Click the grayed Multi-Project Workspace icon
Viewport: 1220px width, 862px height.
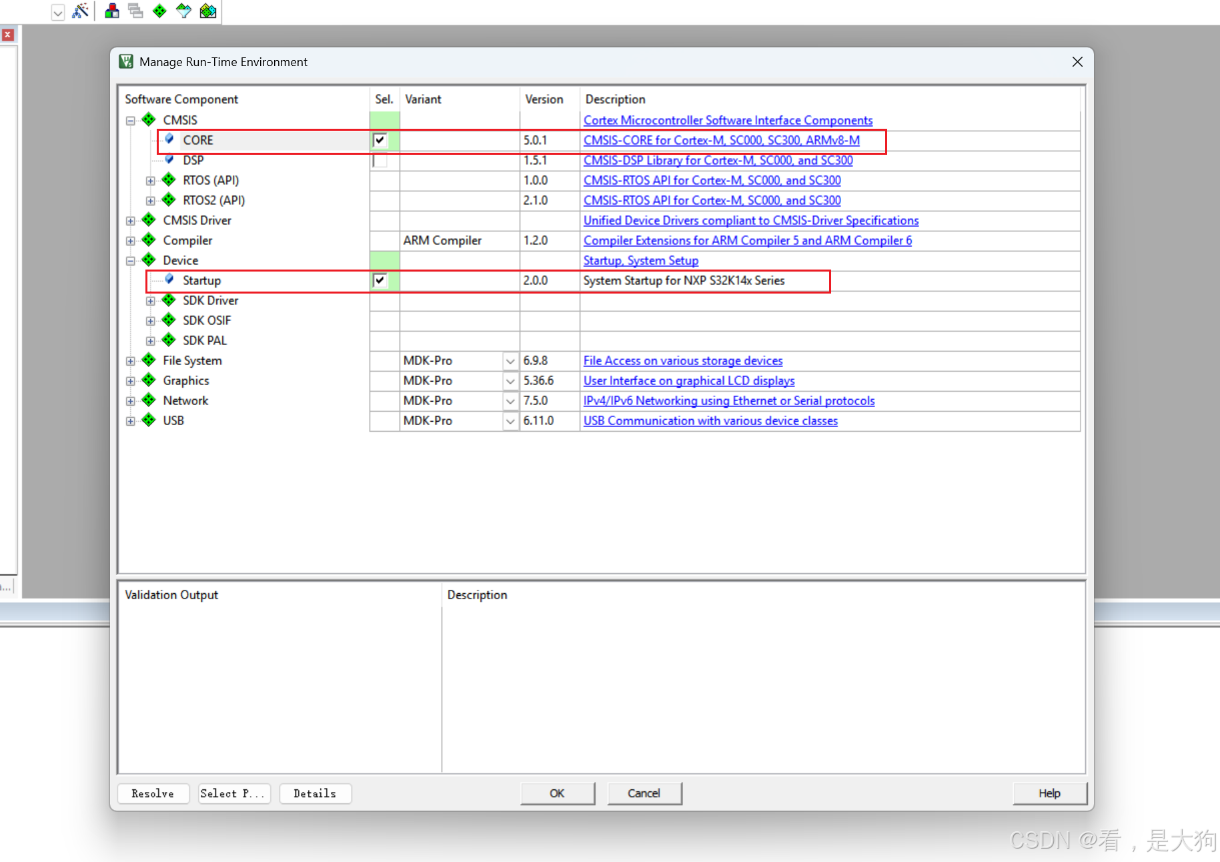point(135,11)
